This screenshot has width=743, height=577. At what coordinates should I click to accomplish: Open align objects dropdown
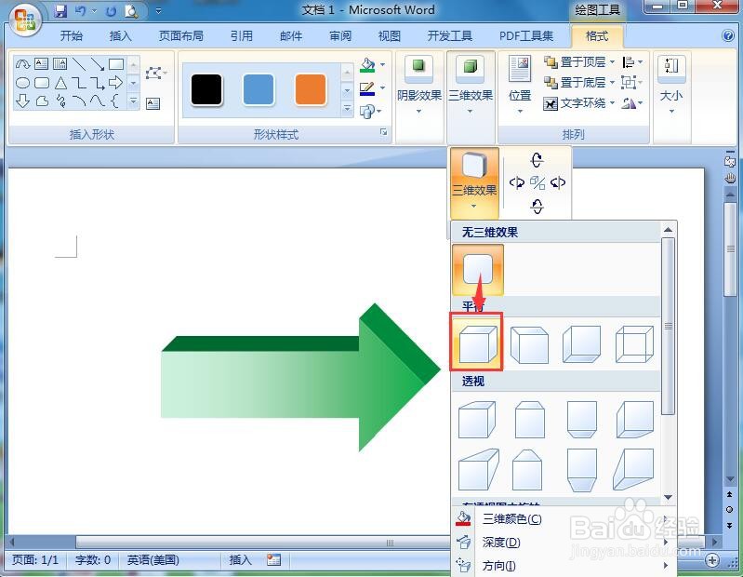coord(632,62)
